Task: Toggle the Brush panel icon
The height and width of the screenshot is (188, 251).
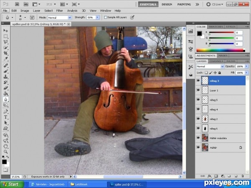Action: point(32,17)
